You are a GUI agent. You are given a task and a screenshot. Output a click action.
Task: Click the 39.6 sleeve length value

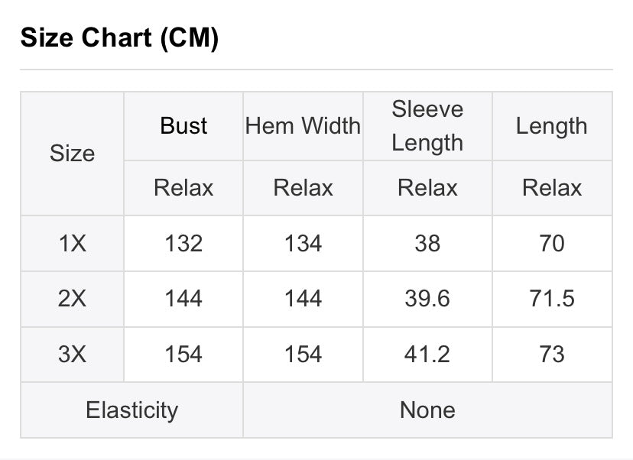(x=427, y=299)
